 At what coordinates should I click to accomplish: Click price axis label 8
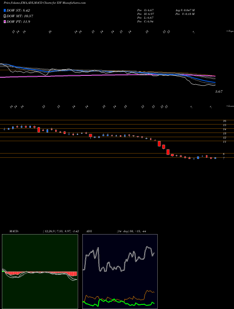coord(224,154)
